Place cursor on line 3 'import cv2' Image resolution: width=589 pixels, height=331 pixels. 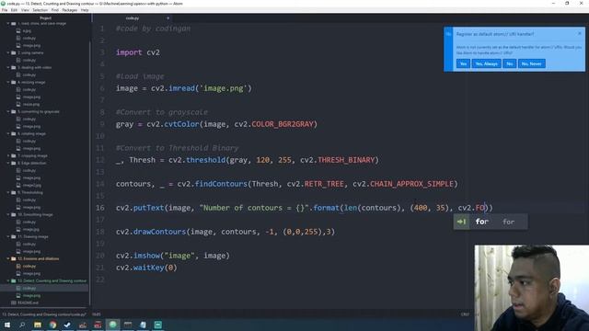[x=138, y=52]
